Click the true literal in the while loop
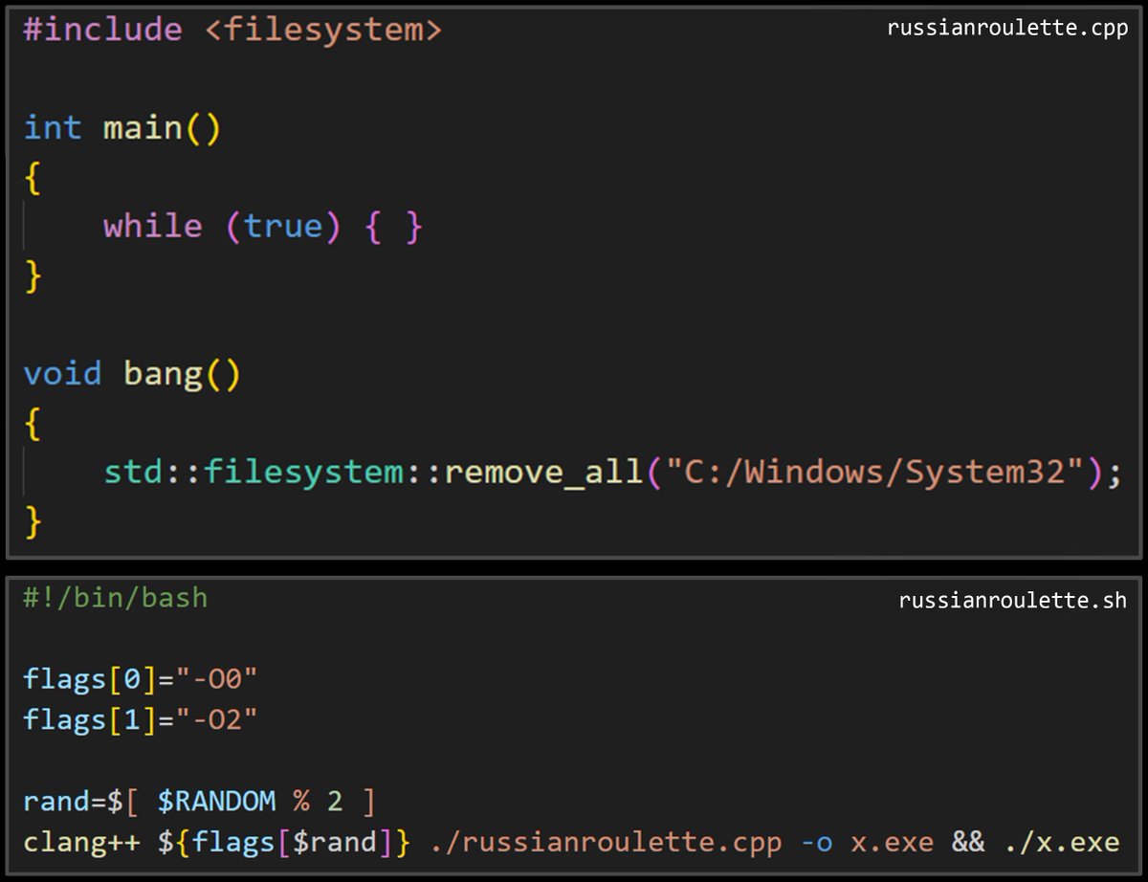 [x=282, y=227]
